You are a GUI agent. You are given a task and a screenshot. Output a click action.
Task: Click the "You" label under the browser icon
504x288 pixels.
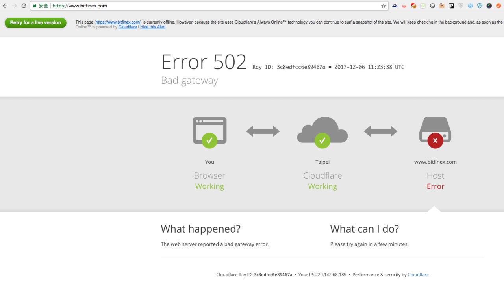(209, 162)
